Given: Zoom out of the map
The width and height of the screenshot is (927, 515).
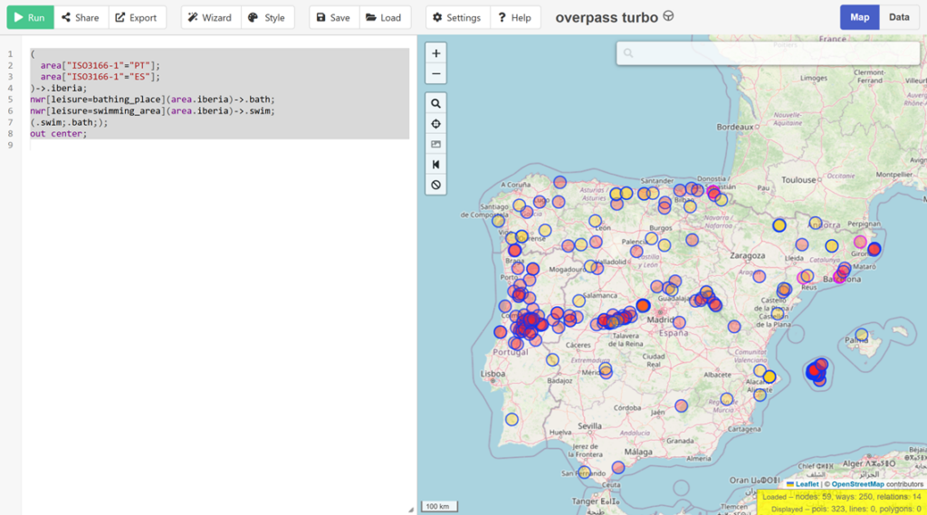Looking at the screenshot, I should click(x=436, y=74).
